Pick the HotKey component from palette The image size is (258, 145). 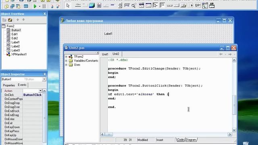(x=127, y=5)
